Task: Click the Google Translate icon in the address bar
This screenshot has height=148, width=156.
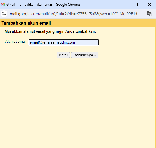Action: tap(149, 14)
